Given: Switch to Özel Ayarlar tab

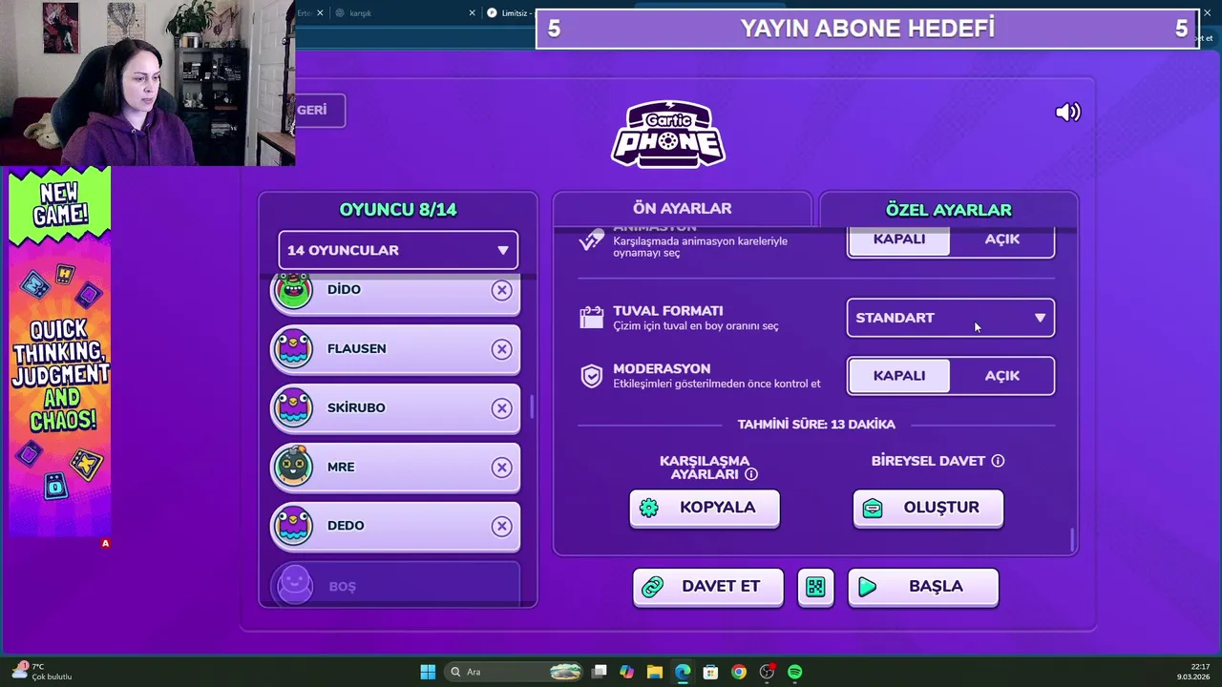Looking at the screenshot, I should tap(948, 210).
